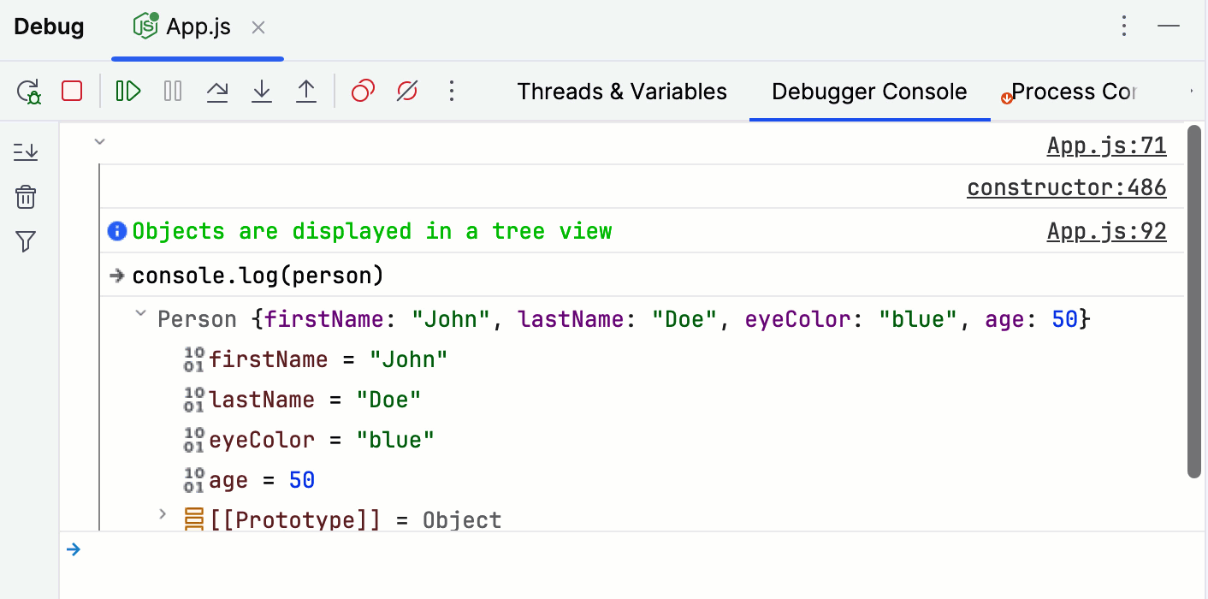
Task: Open the View Breakpoints dialog
Action: (362, 91)
